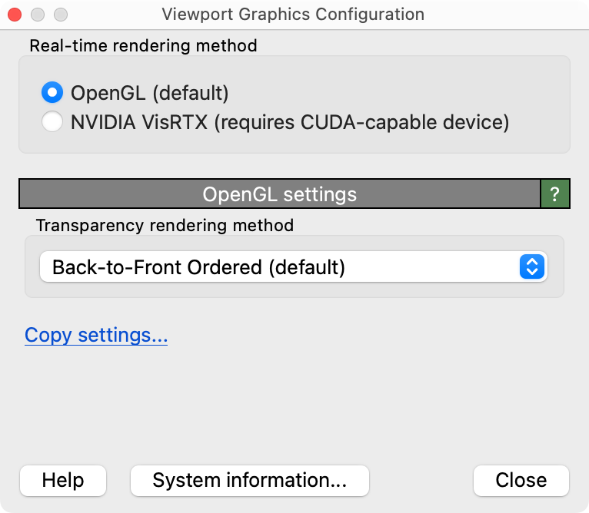
Task: Click the green zoom window icon
Action: pyautogui.click(x=60, y=15)
